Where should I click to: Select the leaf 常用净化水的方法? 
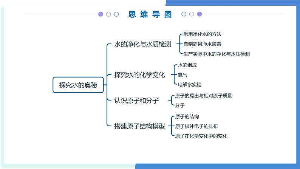(199, 34)
